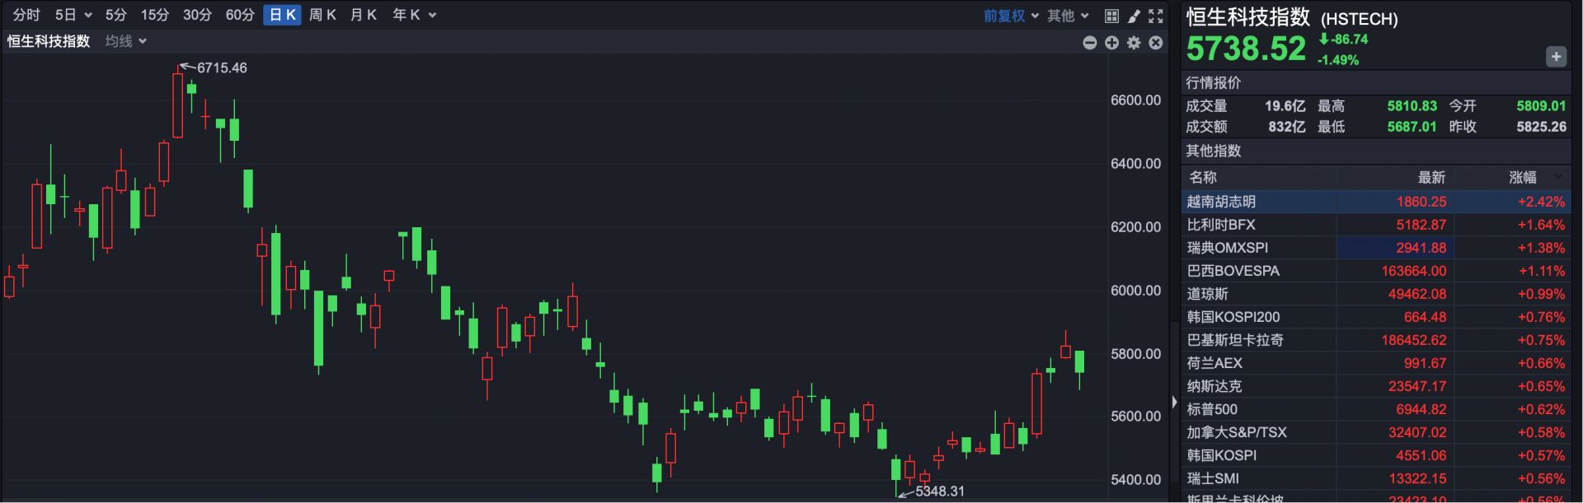The height and width of the screenshot is (503, 1583).
Task: Select the drawing brush tool
Action: [x=1134, y=16]
